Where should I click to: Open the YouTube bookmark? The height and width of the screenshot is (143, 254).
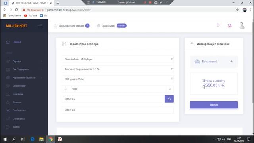click(31, 15)
